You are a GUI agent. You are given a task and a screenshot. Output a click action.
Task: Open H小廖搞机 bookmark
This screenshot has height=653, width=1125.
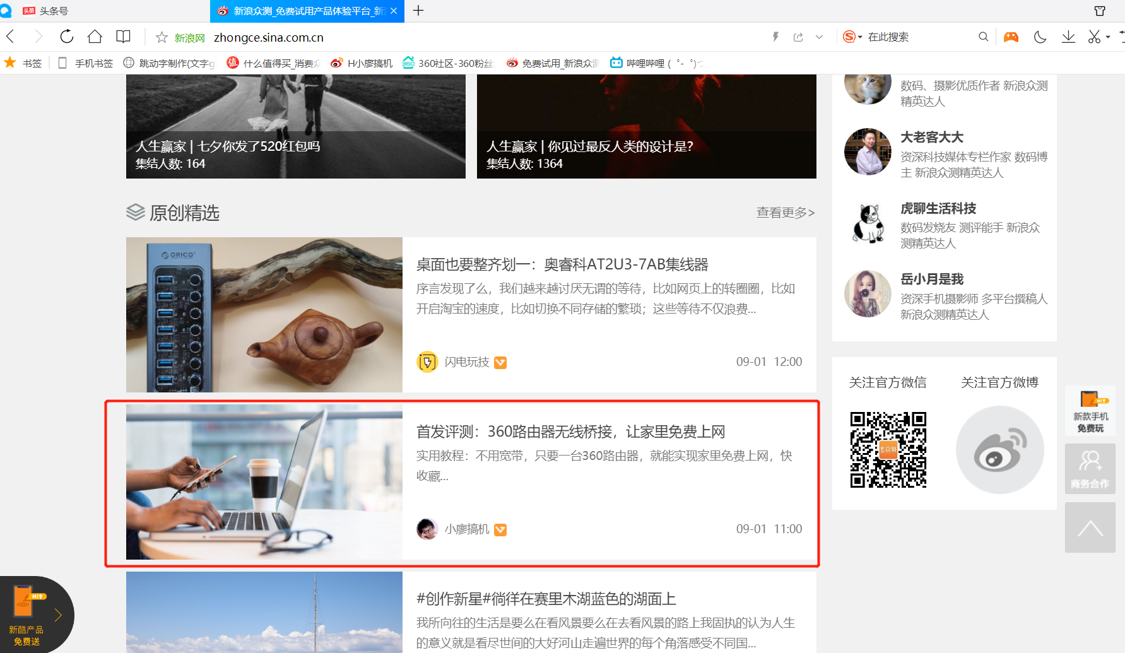(x=362, y=63)
